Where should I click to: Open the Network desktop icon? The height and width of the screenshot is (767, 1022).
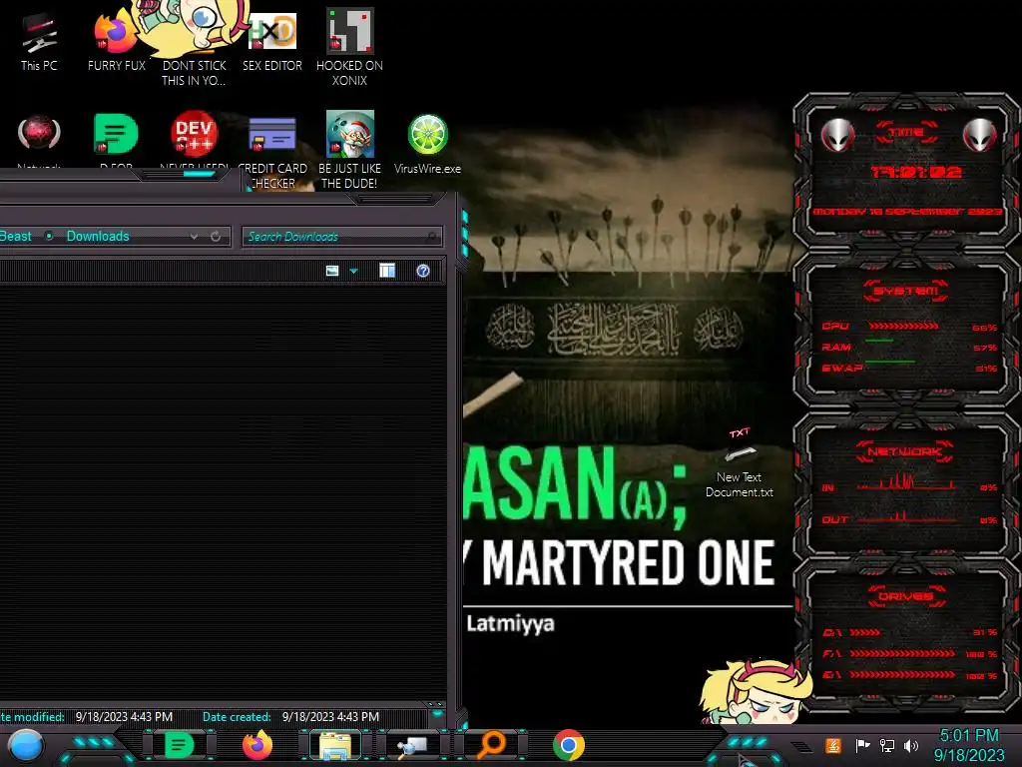[x=39, y=140]
